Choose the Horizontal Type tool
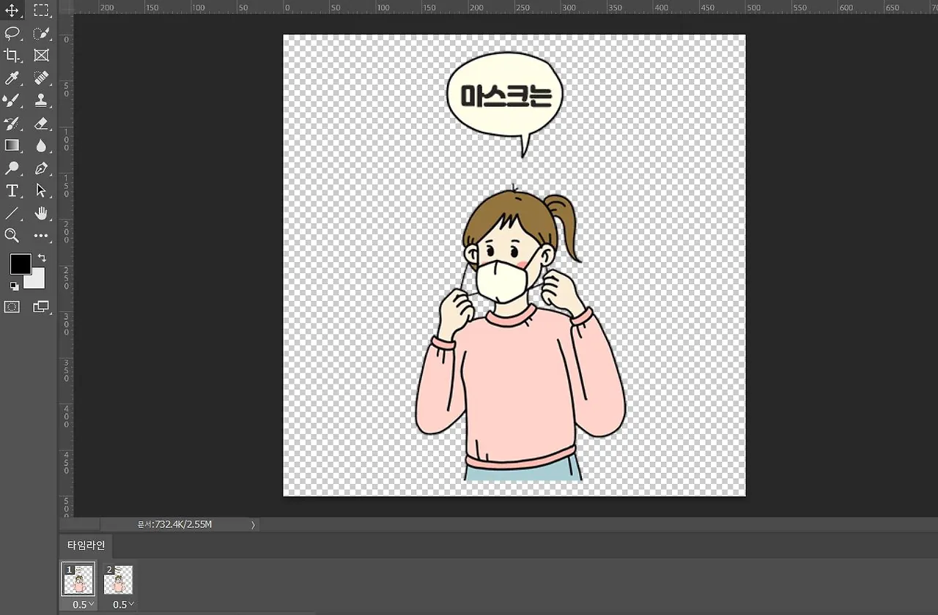 point(12,191)
